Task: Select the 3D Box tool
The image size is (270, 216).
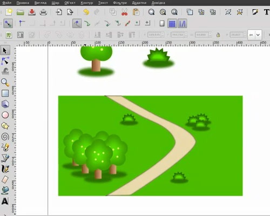Action: point(5,104)
